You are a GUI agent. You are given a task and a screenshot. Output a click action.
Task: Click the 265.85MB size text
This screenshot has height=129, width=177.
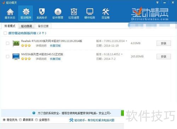[137, 57]
